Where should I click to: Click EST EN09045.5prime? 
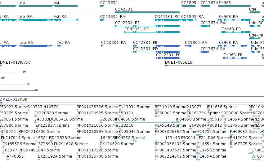tap(119, 135)
